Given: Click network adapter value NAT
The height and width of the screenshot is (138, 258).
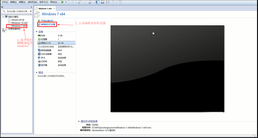Looking at the screenshot, I should (x=60, y=50).
